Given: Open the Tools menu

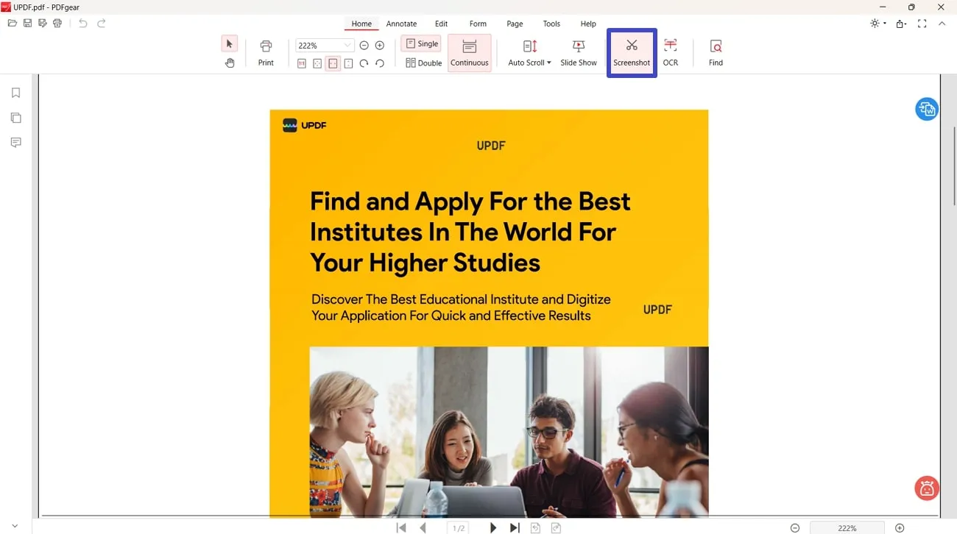Looking at the screenshot, I should pos(551,23).
